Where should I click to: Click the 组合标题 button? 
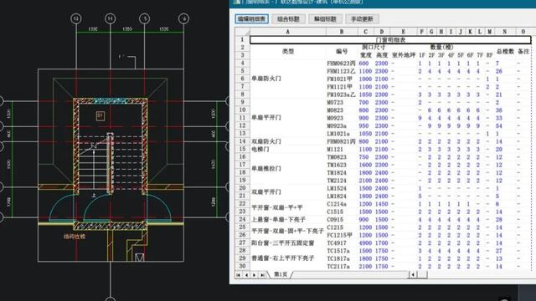(x=288, y=18)
